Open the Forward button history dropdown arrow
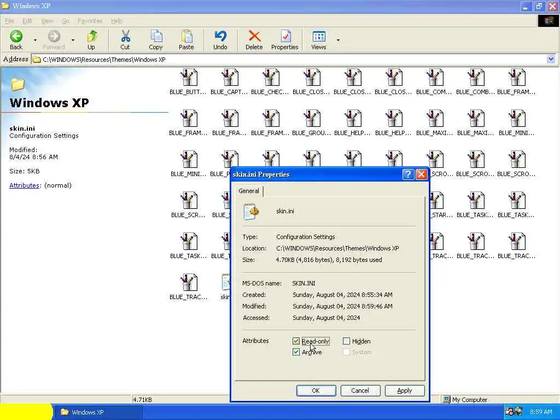This screenshot has width=560, height=420. pos(73,40)
